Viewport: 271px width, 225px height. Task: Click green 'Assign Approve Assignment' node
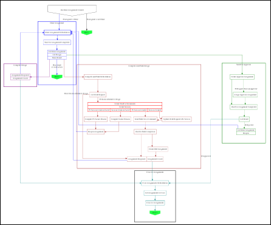coord(245,95)
